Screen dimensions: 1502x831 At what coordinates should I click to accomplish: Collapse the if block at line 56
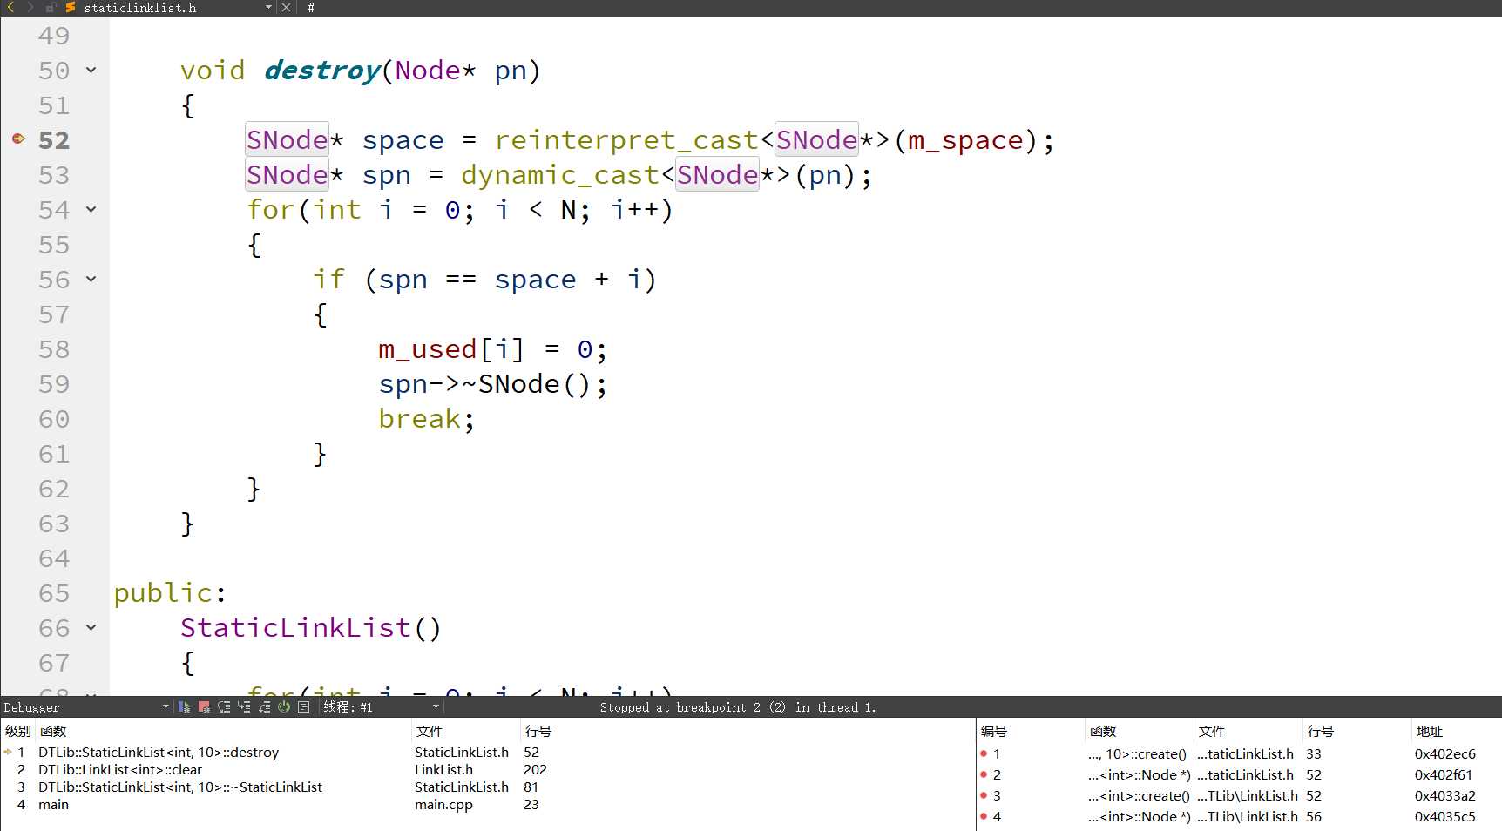click(91, 279)
